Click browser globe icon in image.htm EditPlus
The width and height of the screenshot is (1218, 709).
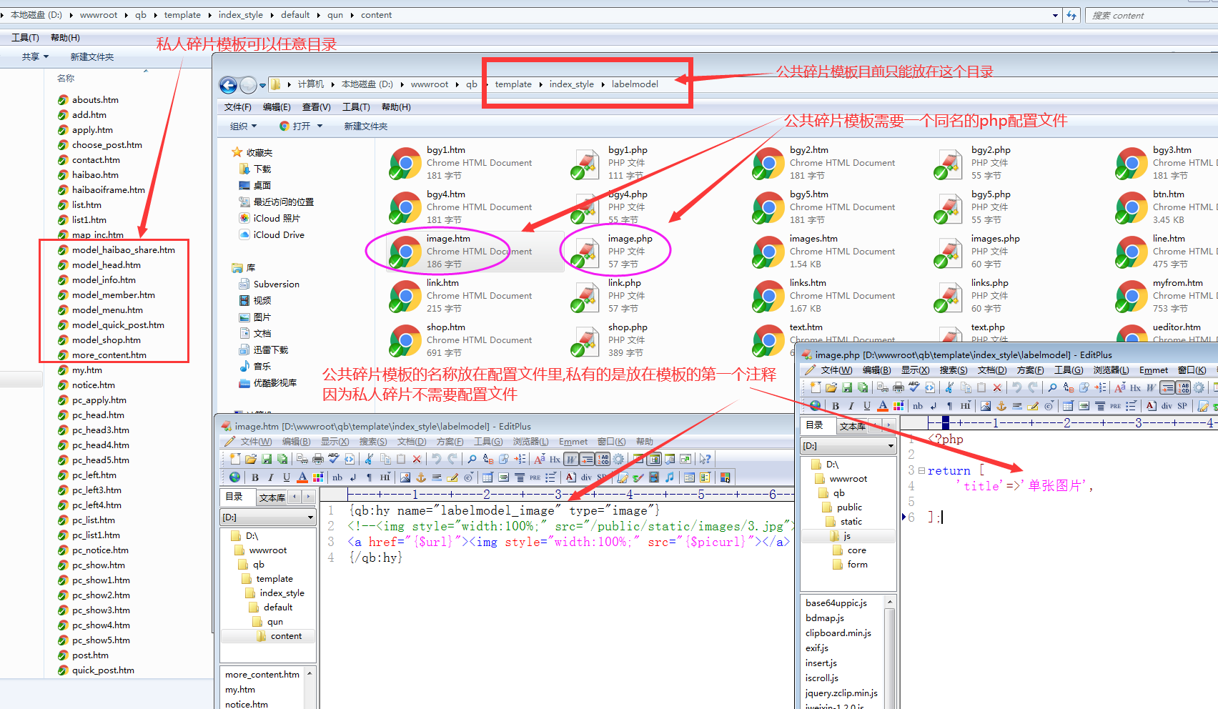click(234, 477)
